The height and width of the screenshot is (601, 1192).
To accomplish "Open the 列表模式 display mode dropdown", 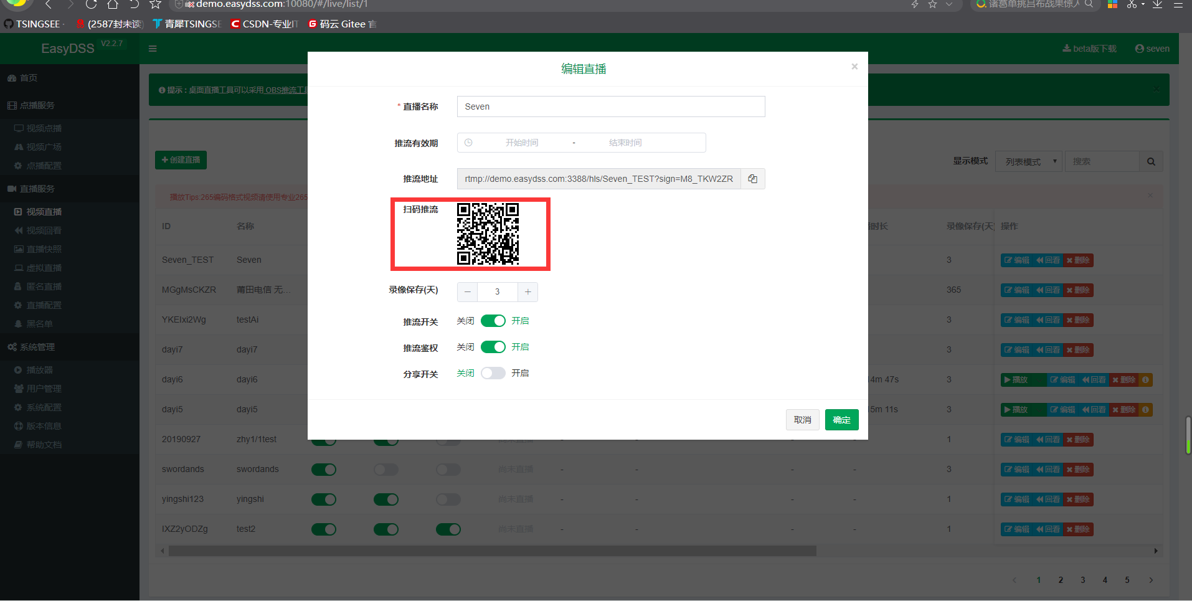I will (1028, 161).
